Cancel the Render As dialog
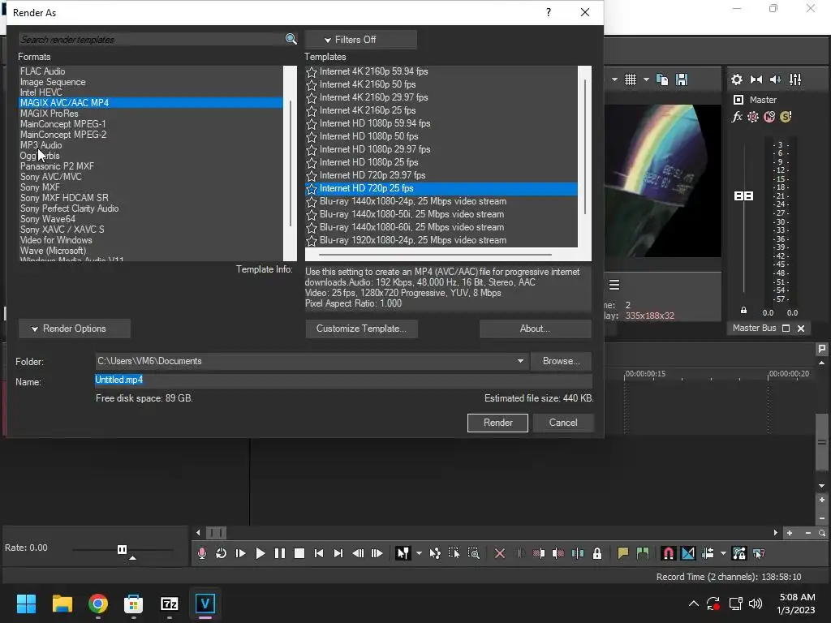Screen dimensions: 831x623 click(563, 423)
